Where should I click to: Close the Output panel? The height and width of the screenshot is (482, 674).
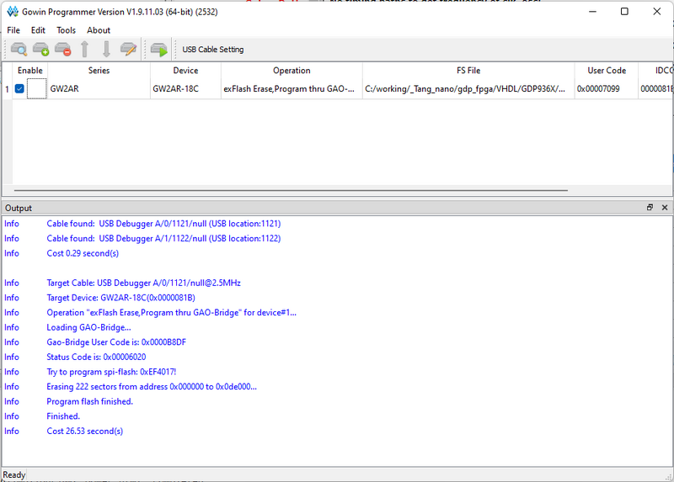coord(665,208)
